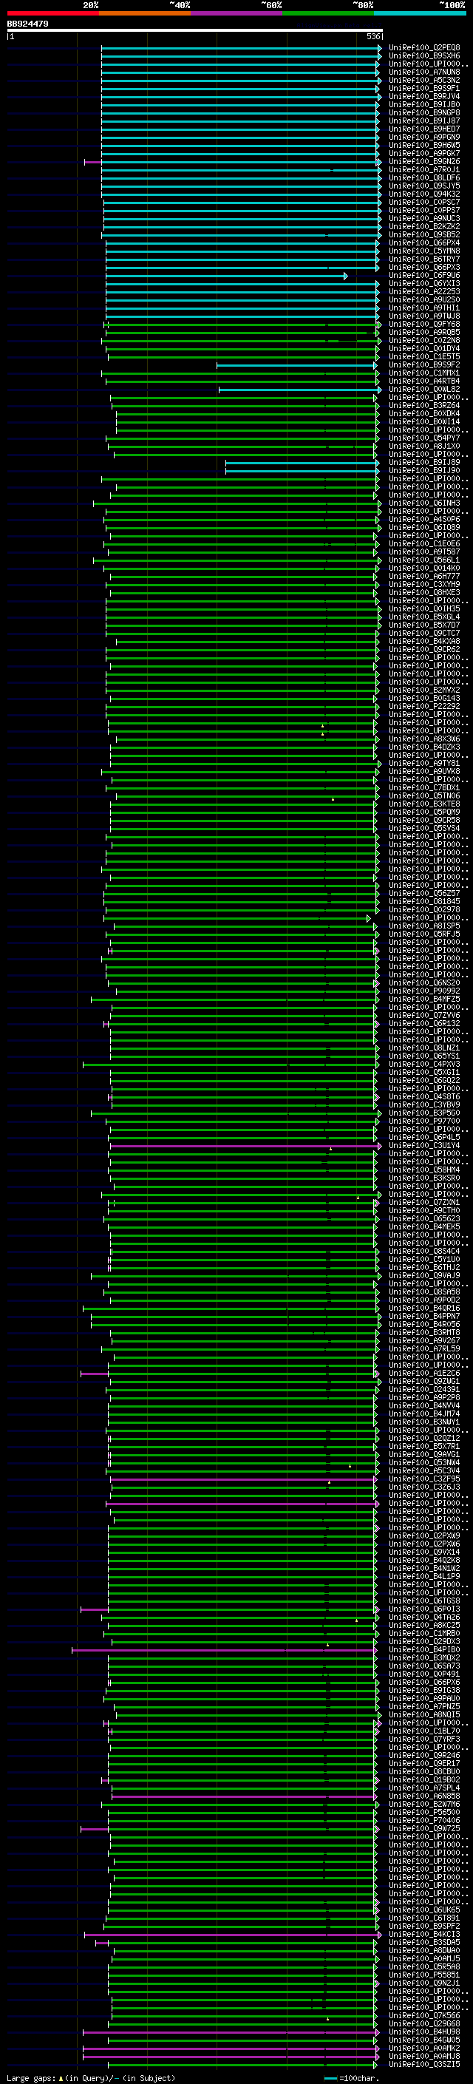The width and height of the screenshot is (473, 2084).
Task: Open the UniRef100_Q94K32 entry
Action: 423,194
